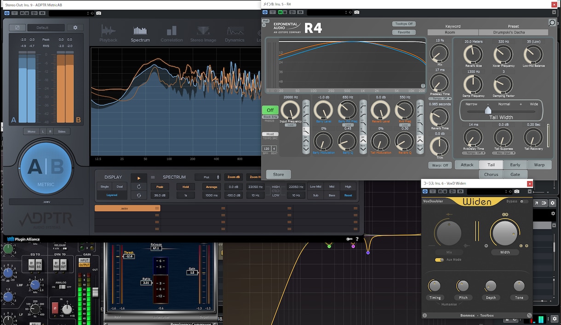
Task: Open the Plot dropdown in Spectrum section
Action: [x=208, y=177]
